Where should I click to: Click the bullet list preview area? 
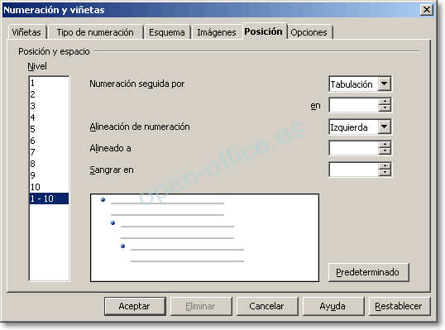click(204, 237)
